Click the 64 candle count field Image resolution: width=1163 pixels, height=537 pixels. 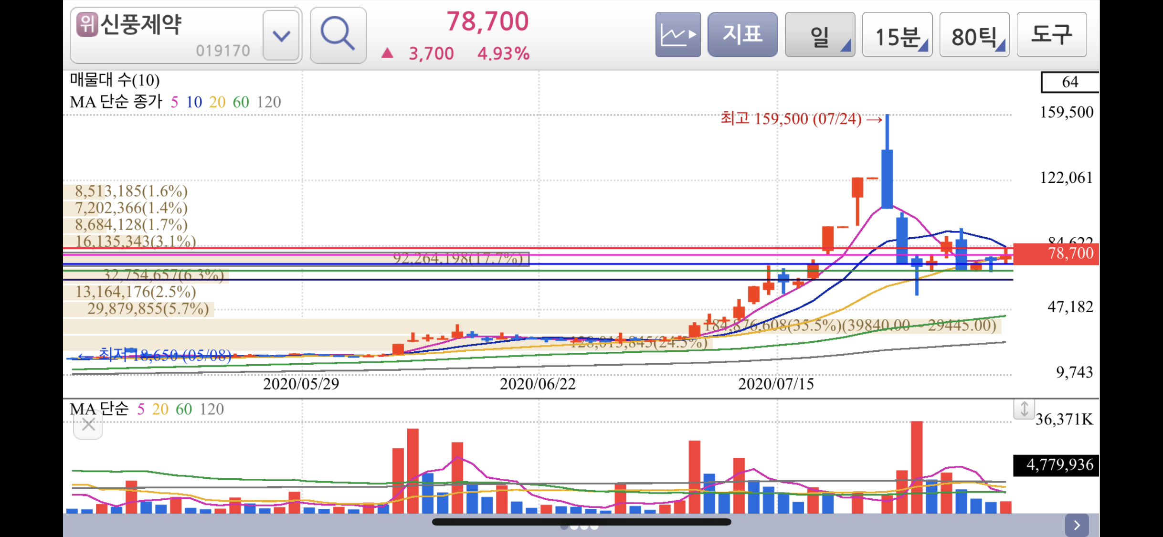[1069, 82]
